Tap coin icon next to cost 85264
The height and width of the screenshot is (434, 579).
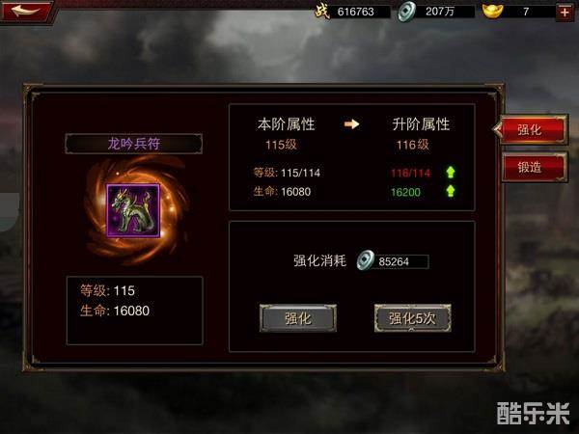[x=366, y=260]
